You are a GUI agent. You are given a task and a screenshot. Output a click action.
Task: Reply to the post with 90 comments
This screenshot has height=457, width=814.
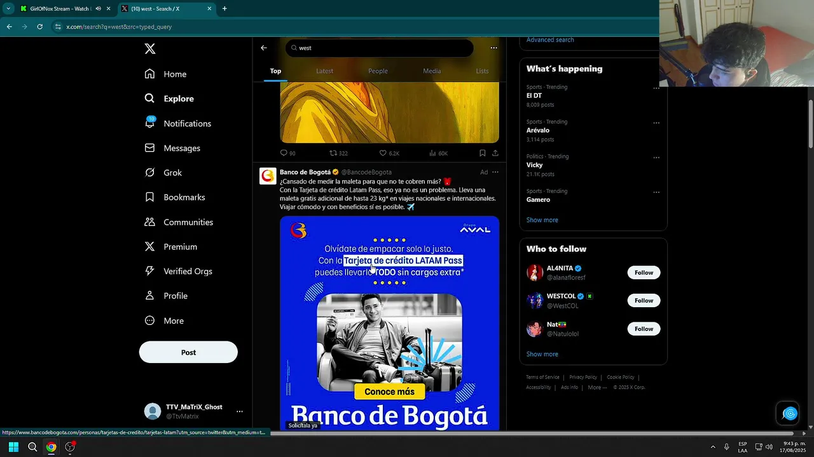coord(287,153)
